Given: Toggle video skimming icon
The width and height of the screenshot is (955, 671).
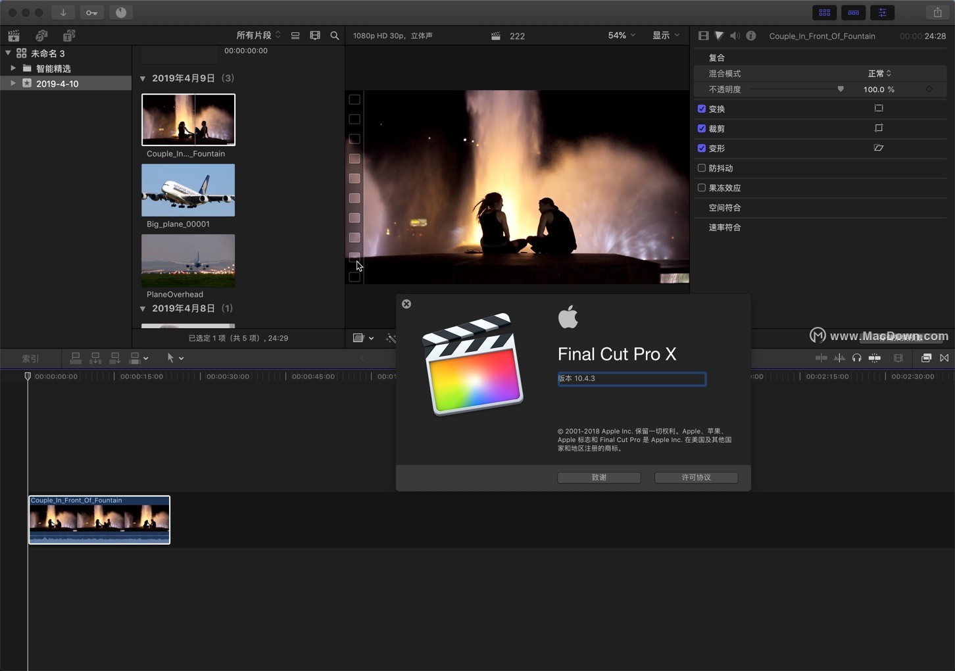Looking at the screenshot, I should [821, 358].
